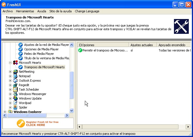Click the tree horizontal scrollbar thumb

coord(27,115)
